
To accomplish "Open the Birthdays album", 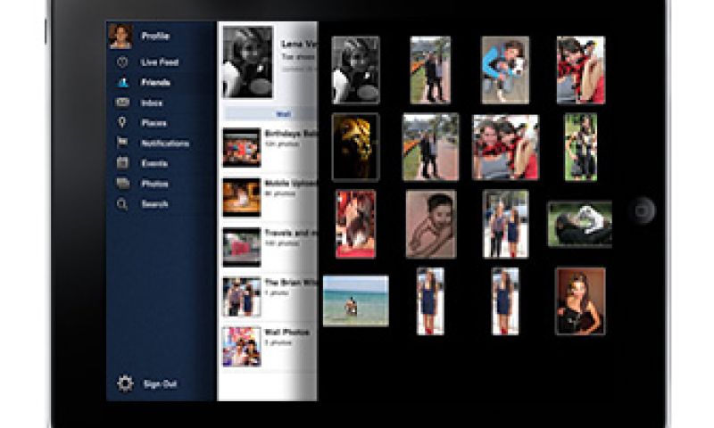I will click(x=242, y=148).
